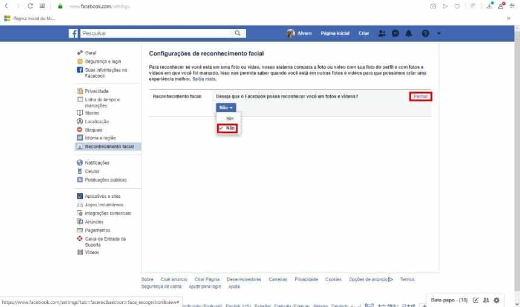
Task: Open Alvaro profile in header
Action: pos(299,33)
